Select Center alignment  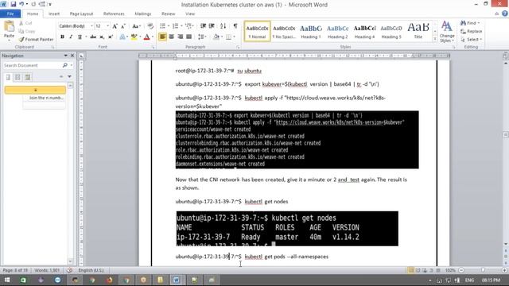[172, 37]
